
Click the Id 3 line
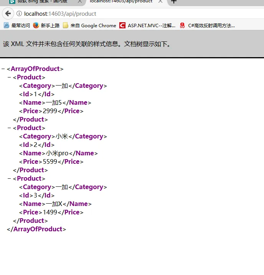tap(37, 195)
